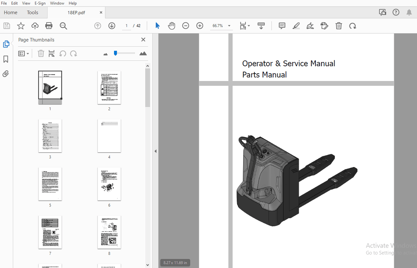
Task: Open the Page Thumbnails panel icon
Action: click(x=6, y=43)
